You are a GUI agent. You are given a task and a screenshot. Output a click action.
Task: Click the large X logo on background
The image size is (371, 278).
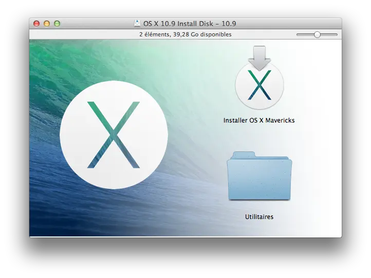[x=114, y=135]
